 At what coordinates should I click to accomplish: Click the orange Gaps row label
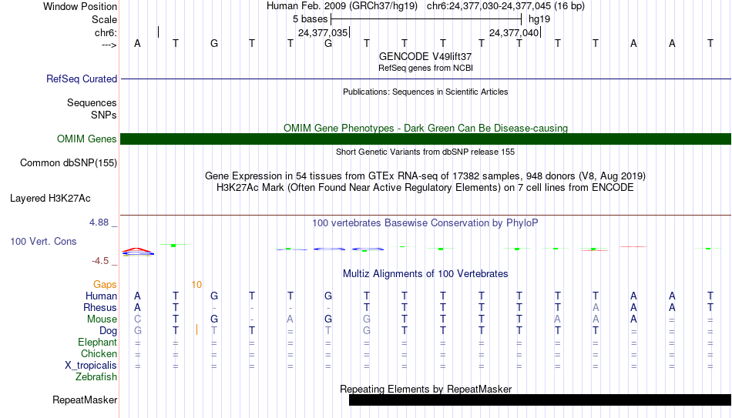point(105,285)
